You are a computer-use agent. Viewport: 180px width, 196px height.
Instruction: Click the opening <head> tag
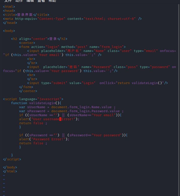pyautogui.click(x=9, y=11)
